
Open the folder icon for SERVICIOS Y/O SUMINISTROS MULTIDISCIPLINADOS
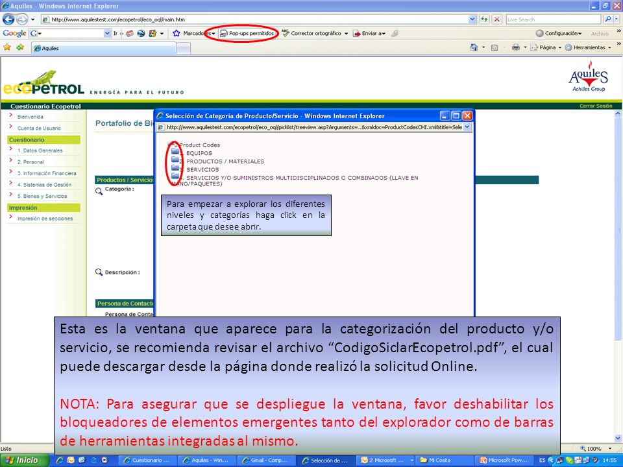pyautogui.click(x=175, y=176)
